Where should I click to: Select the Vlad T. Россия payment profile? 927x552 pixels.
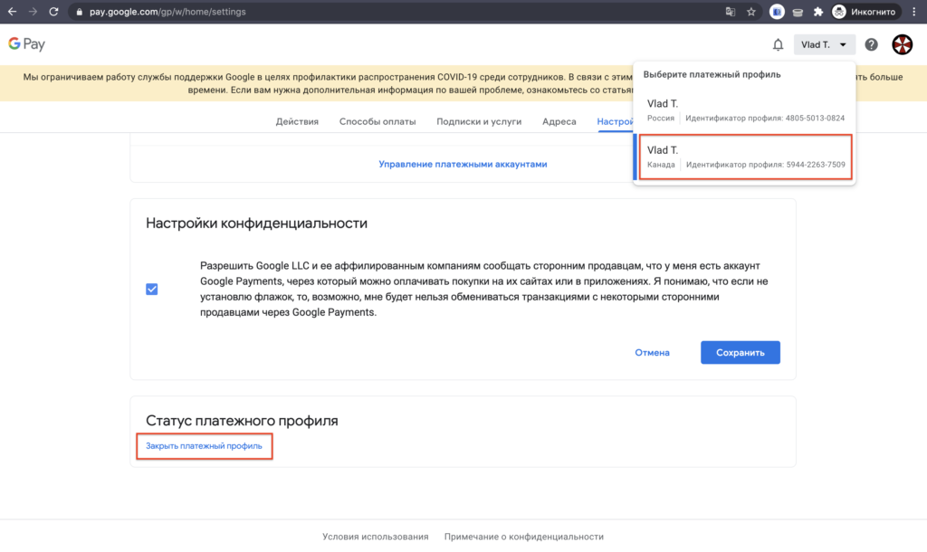[x=745, y=110]
